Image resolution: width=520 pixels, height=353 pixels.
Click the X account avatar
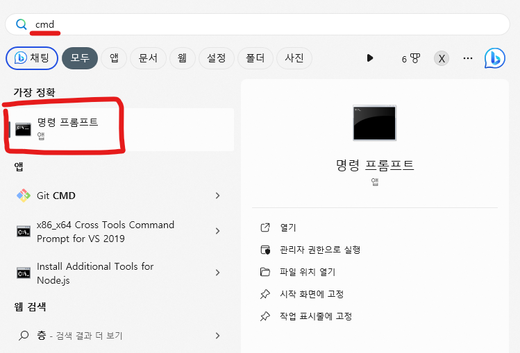point(442,59)
